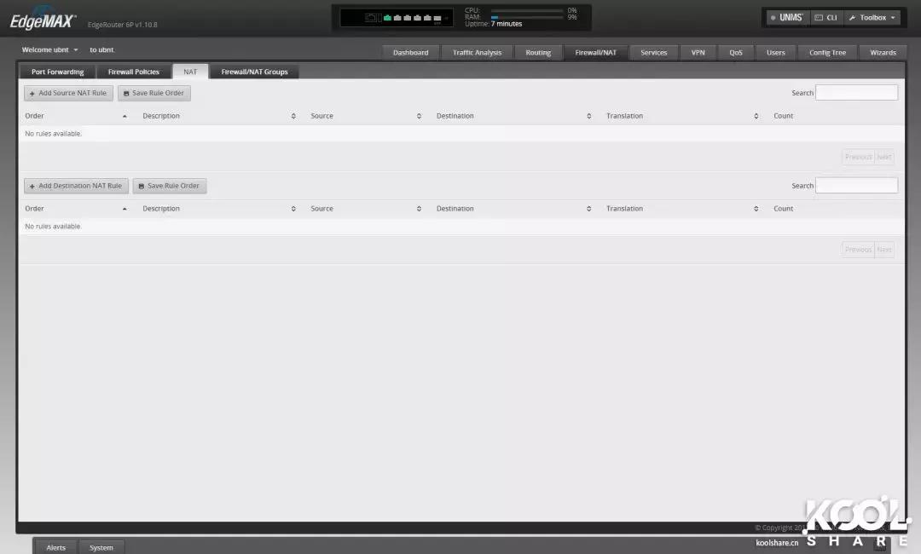Expand the Welcome ubnt user dropdown
This screenshot has height=554, width=921.
pyautogui.click(x=50, y=50)
